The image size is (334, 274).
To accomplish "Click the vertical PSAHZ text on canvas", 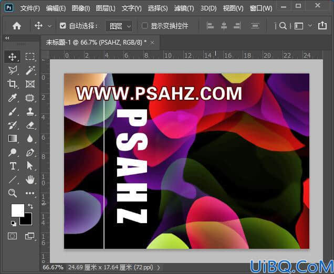I will [132, 166].
